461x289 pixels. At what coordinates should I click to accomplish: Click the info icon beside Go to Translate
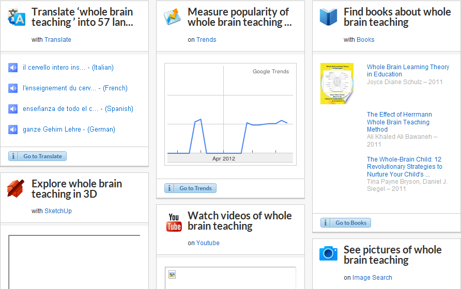[13, 156]
